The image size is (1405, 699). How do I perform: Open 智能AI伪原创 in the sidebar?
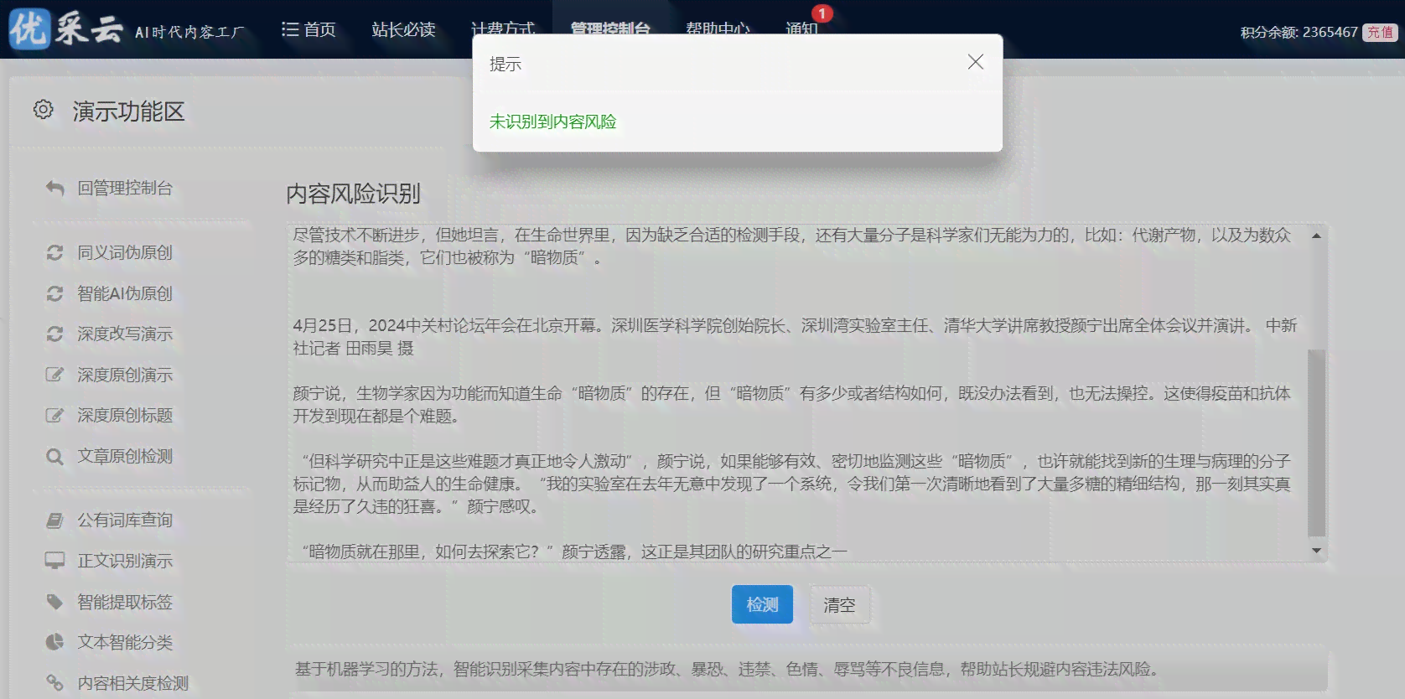coord(125,293)
